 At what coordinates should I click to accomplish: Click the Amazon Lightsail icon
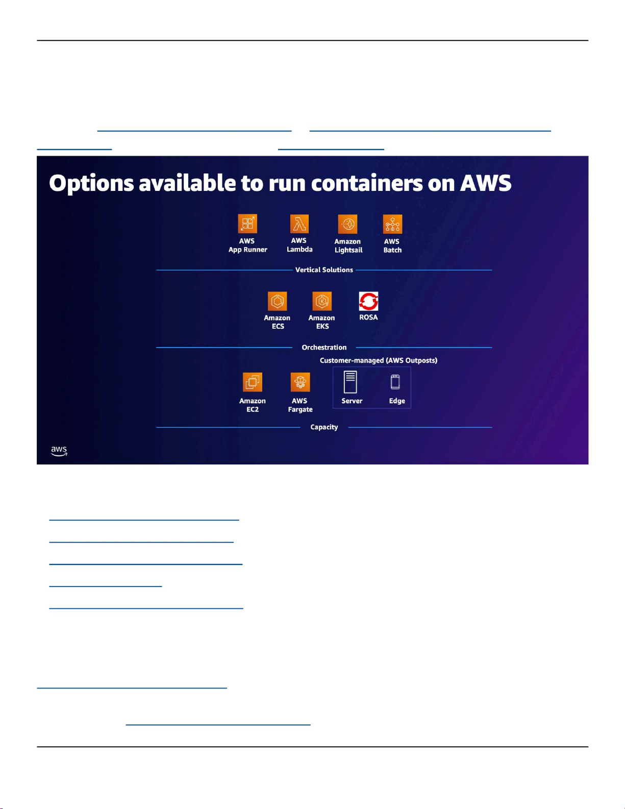[347, 225]
